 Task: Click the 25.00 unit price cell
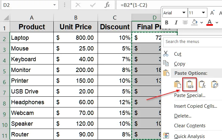pos(76,49)
